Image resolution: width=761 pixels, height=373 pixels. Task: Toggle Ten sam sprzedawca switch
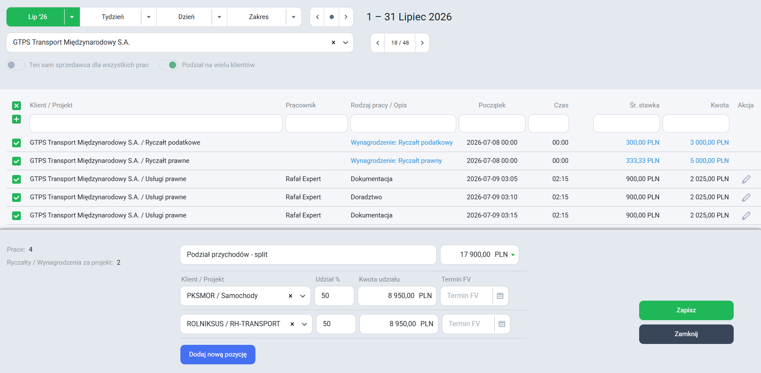[x=16, y=65]
